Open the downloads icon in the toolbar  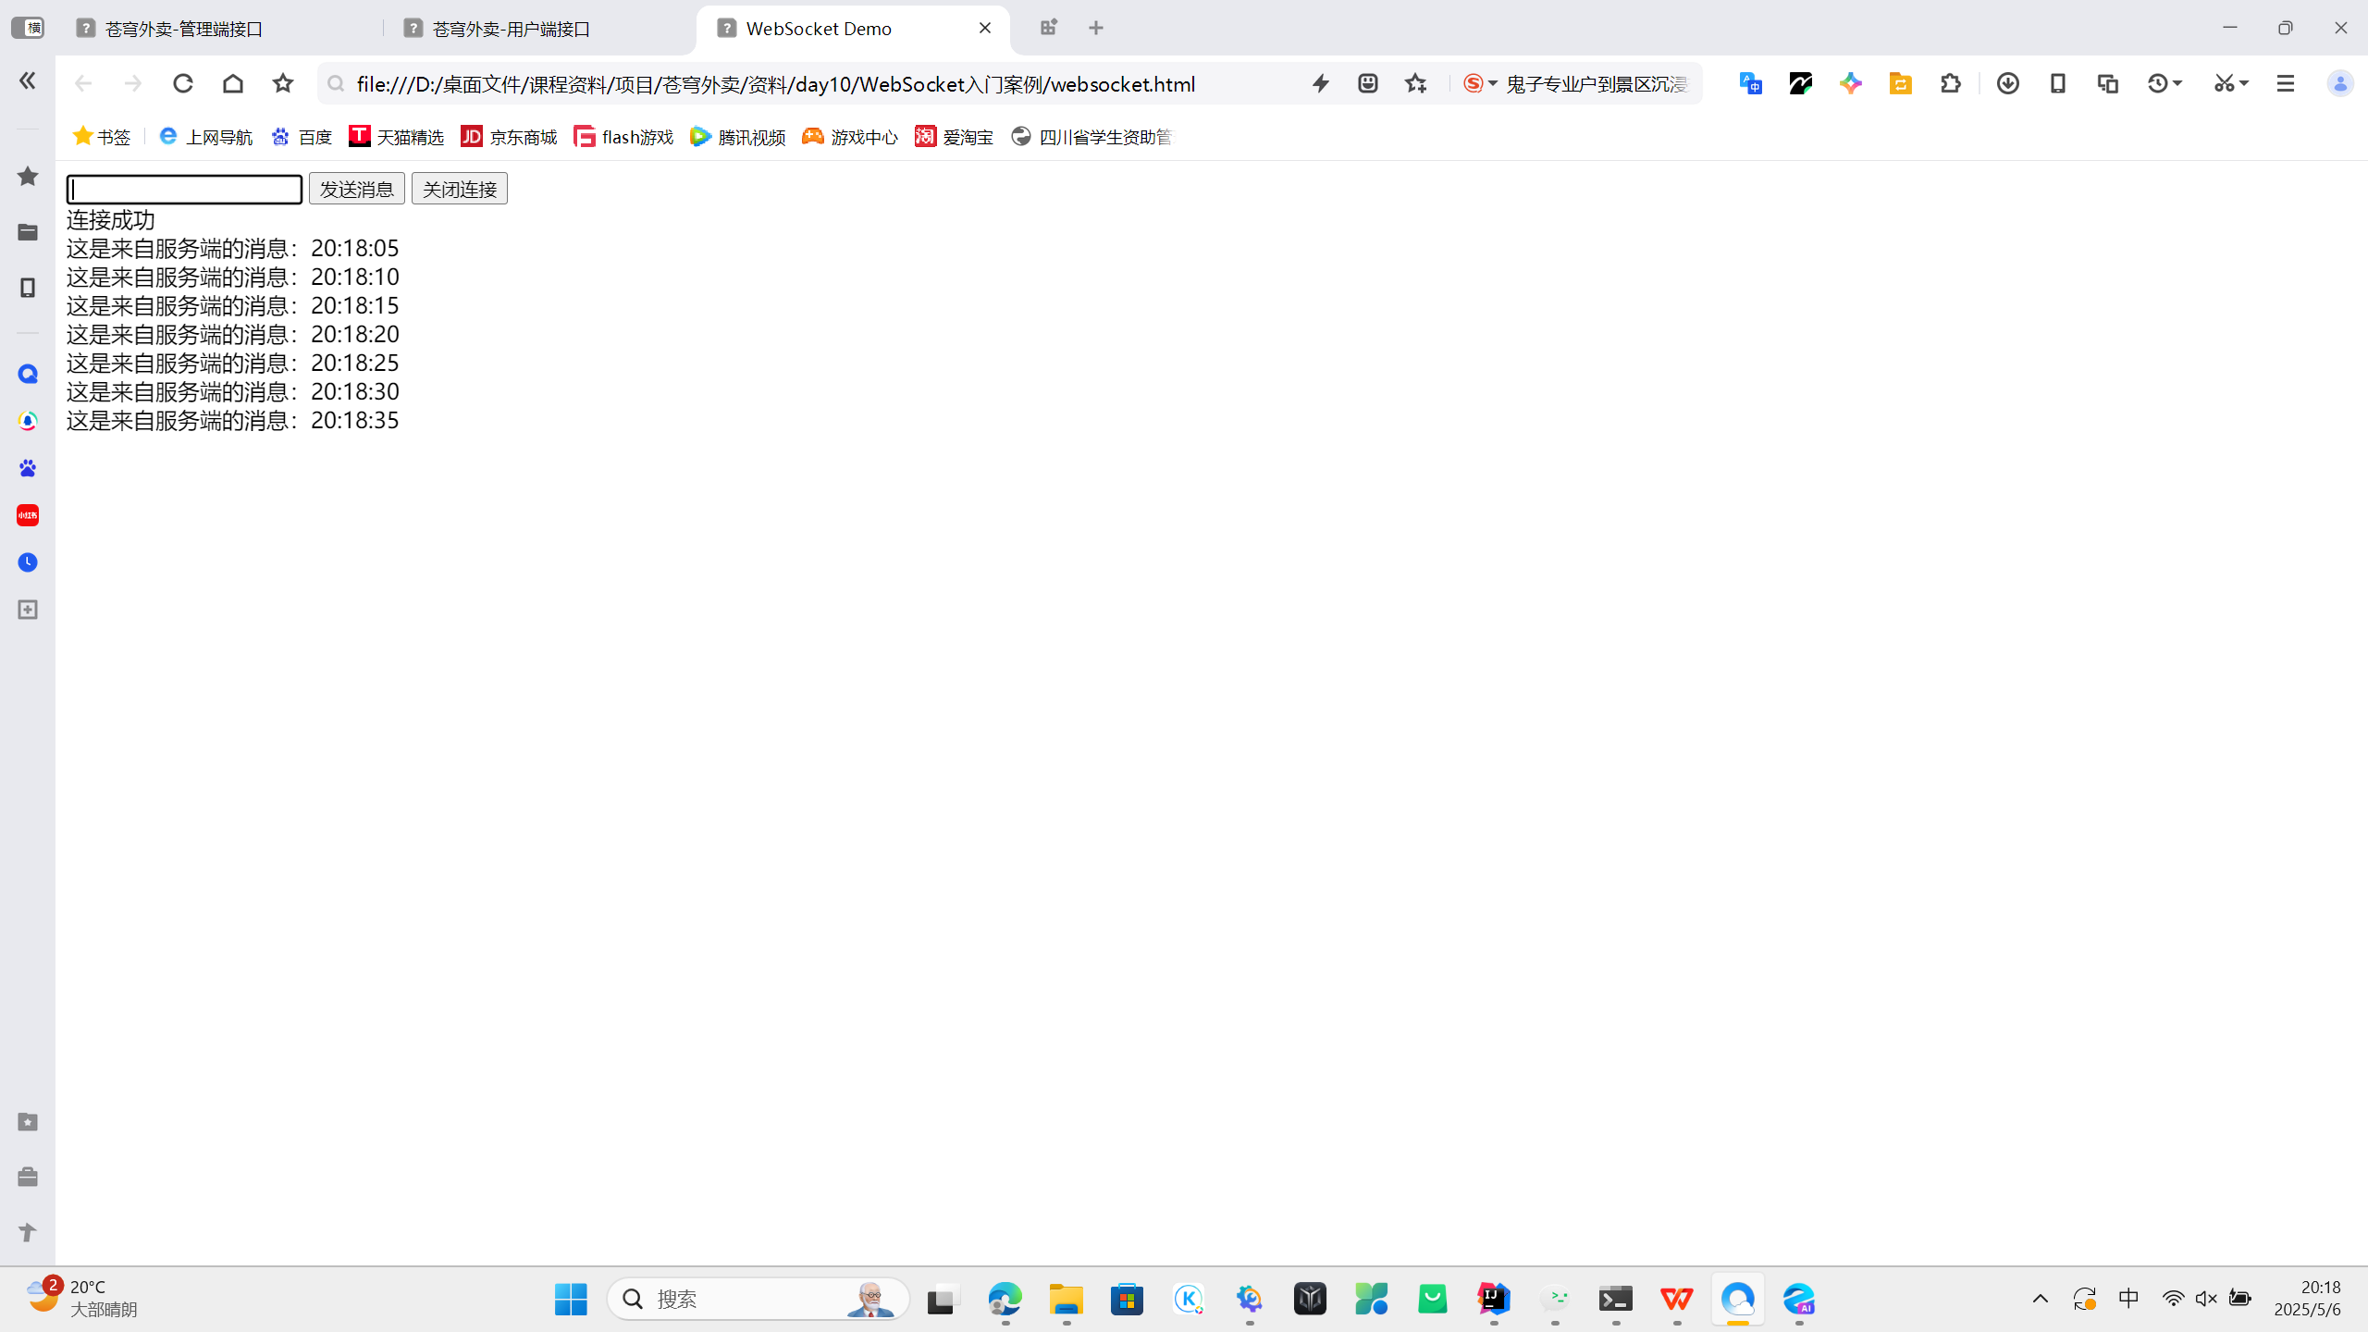pyautogui.click(x=2007, y=84)
